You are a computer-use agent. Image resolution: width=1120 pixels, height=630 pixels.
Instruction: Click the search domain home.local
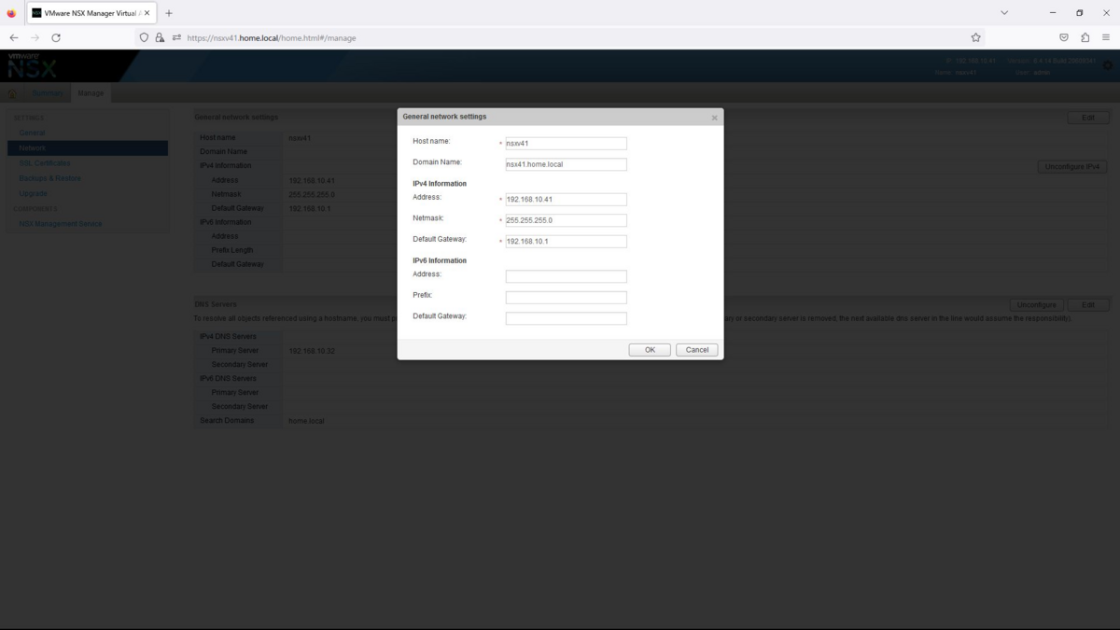(307, 421)
